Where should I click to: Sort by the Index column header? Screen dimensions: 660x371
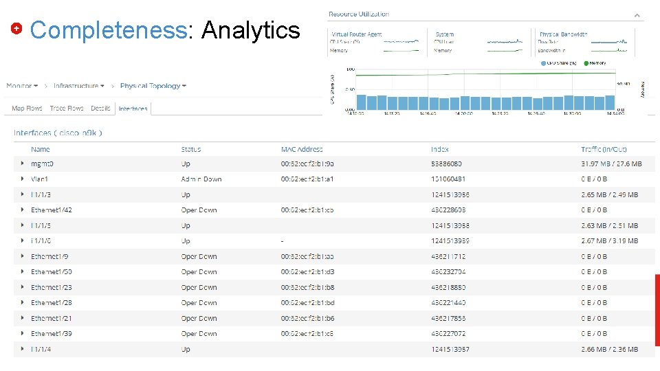pos(440,149)
